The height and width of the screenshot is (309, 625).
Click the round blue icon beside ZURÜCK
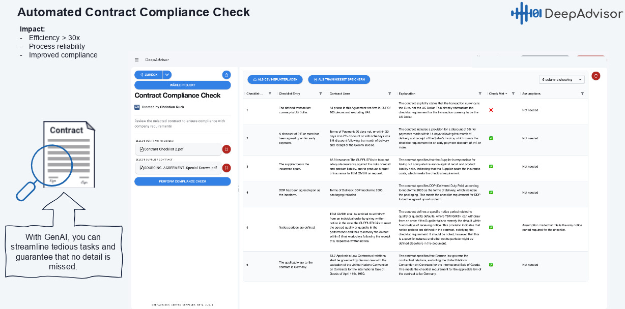pyautogui.click(x=226, y=75)
